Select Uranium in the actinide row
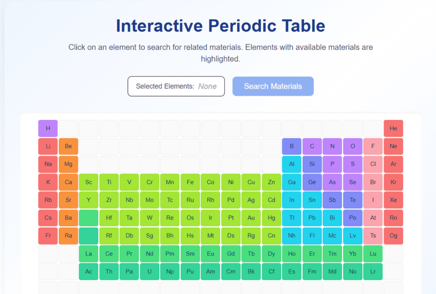Image resolution: width=436 pixels, height=294 pixels. [x=149, y=271]
